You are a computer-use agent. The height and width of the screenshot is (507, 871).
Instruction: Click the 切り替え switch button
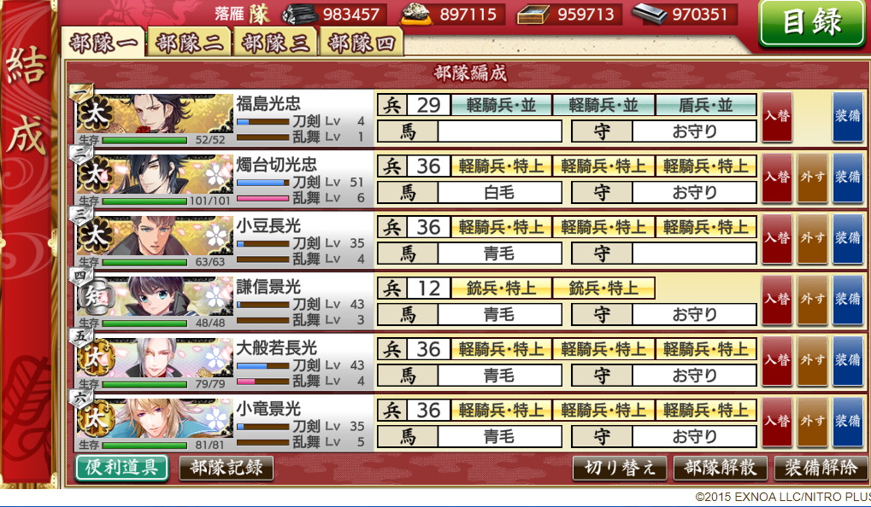click(x=620, y=469)
